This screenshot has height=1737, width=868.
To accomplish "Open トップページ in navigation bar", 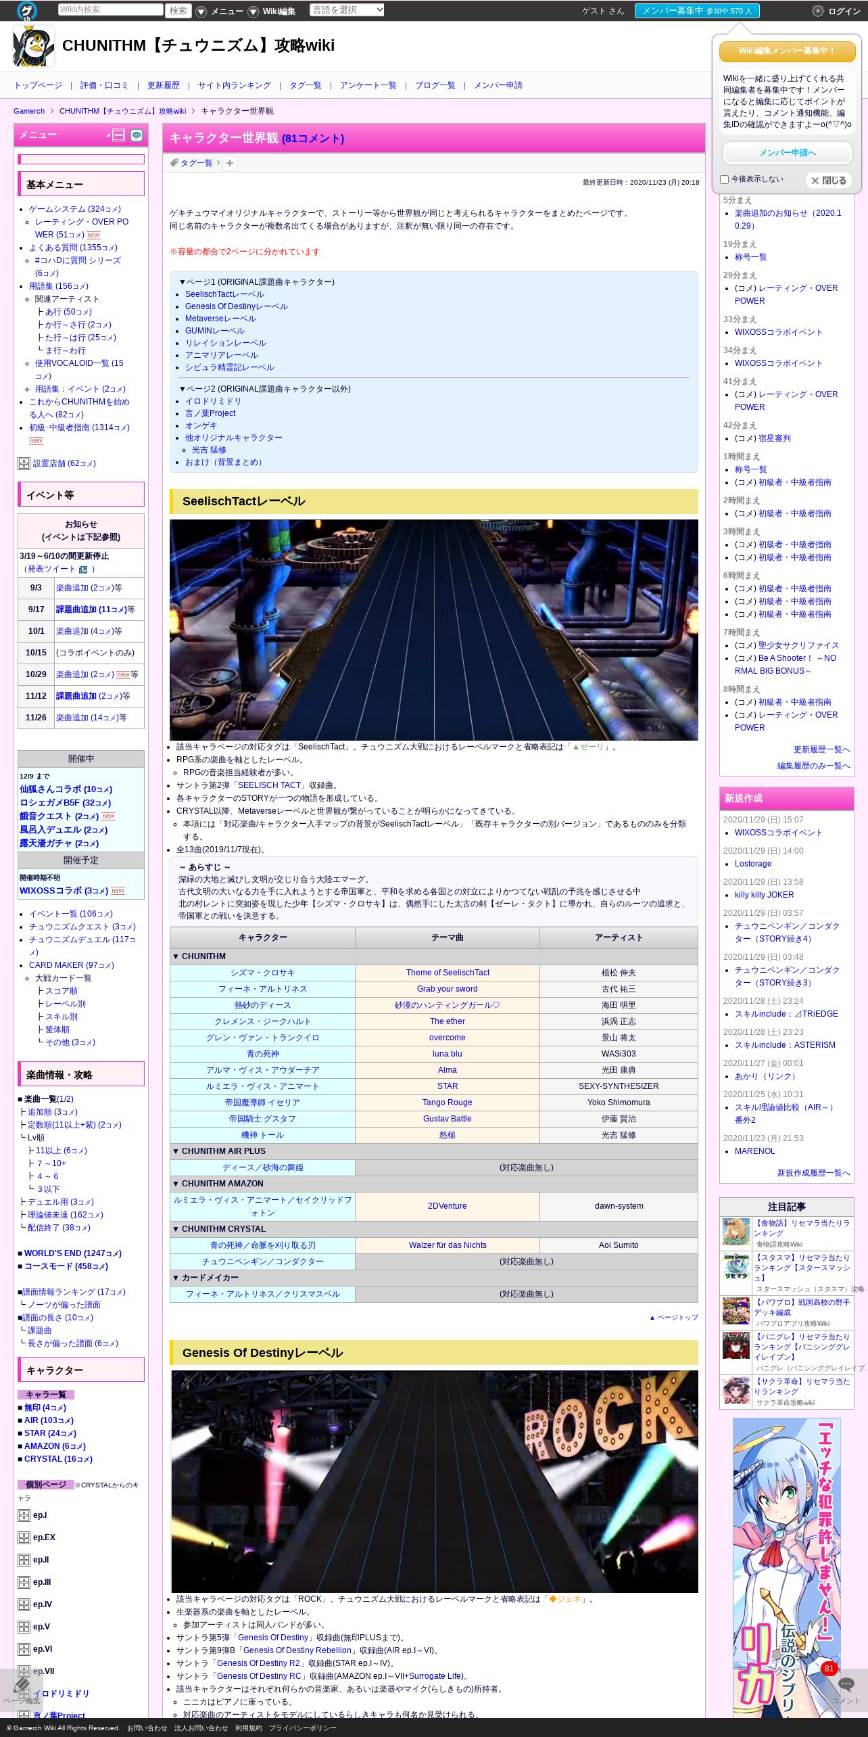I will click(x=38, y=85).
